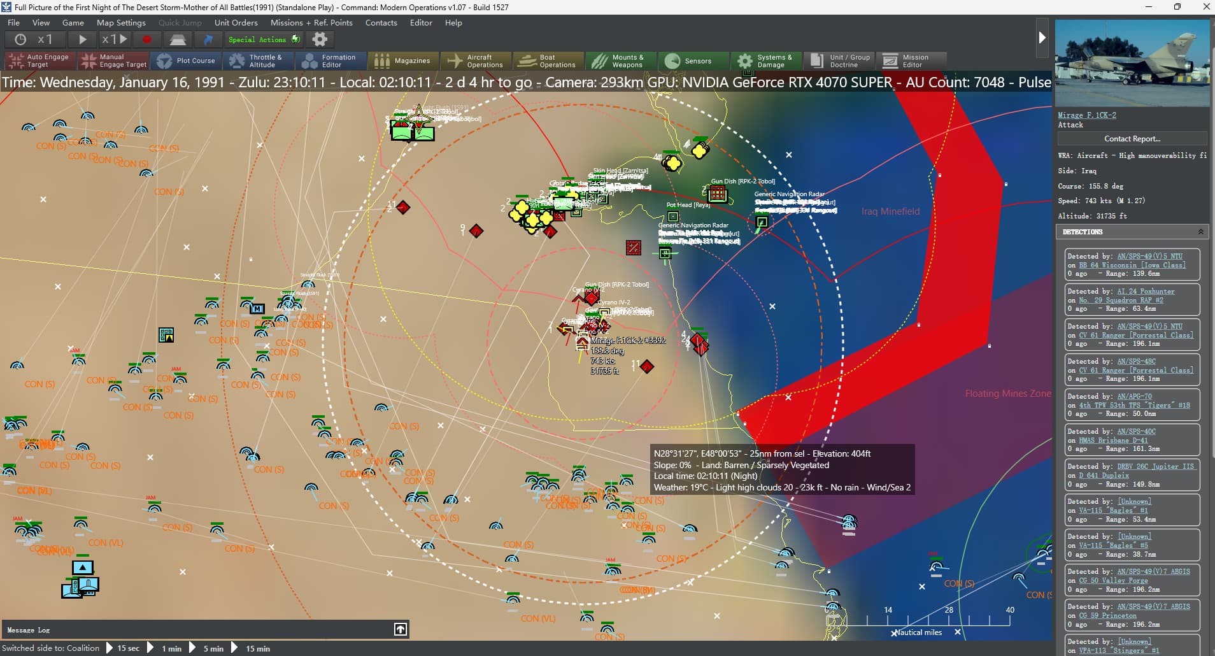
Task: Open the Editor menu
Action: coord(421,22)
